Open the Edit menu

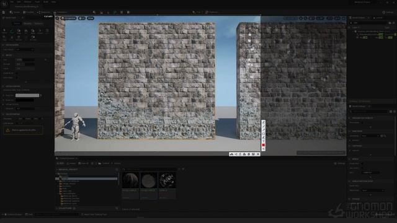(x=19, y=2)
